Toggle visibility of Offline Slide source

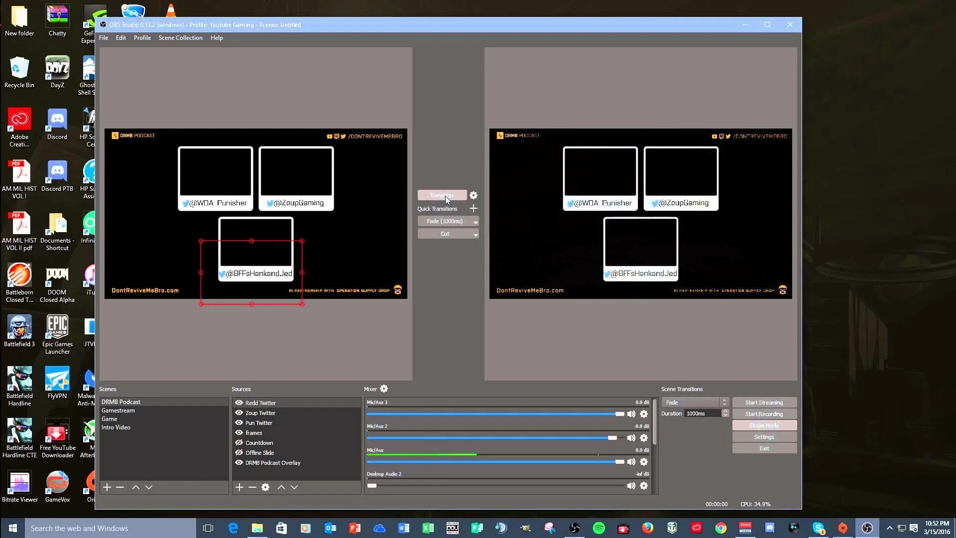click(239, 452)
